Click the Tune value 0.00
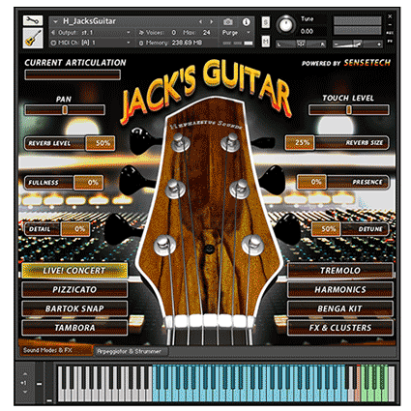The image size is (411, 411). tap(307, 31)
